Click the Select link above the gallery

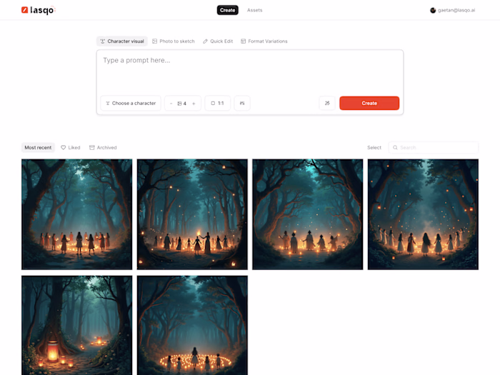tap(374, 148)
